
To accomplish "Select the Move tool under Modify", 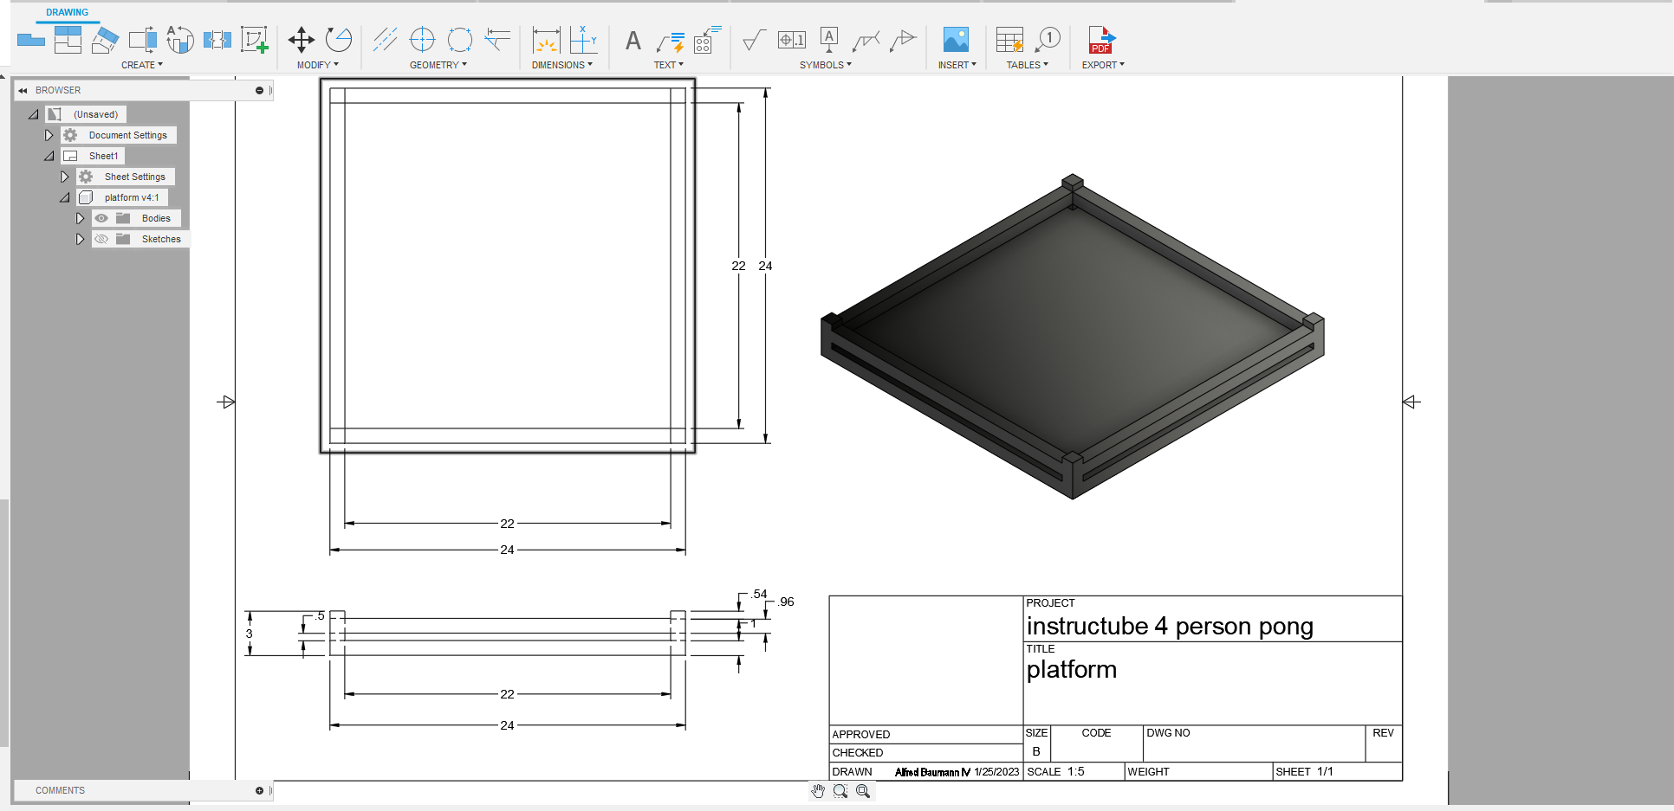I will (x=301, y=39).
